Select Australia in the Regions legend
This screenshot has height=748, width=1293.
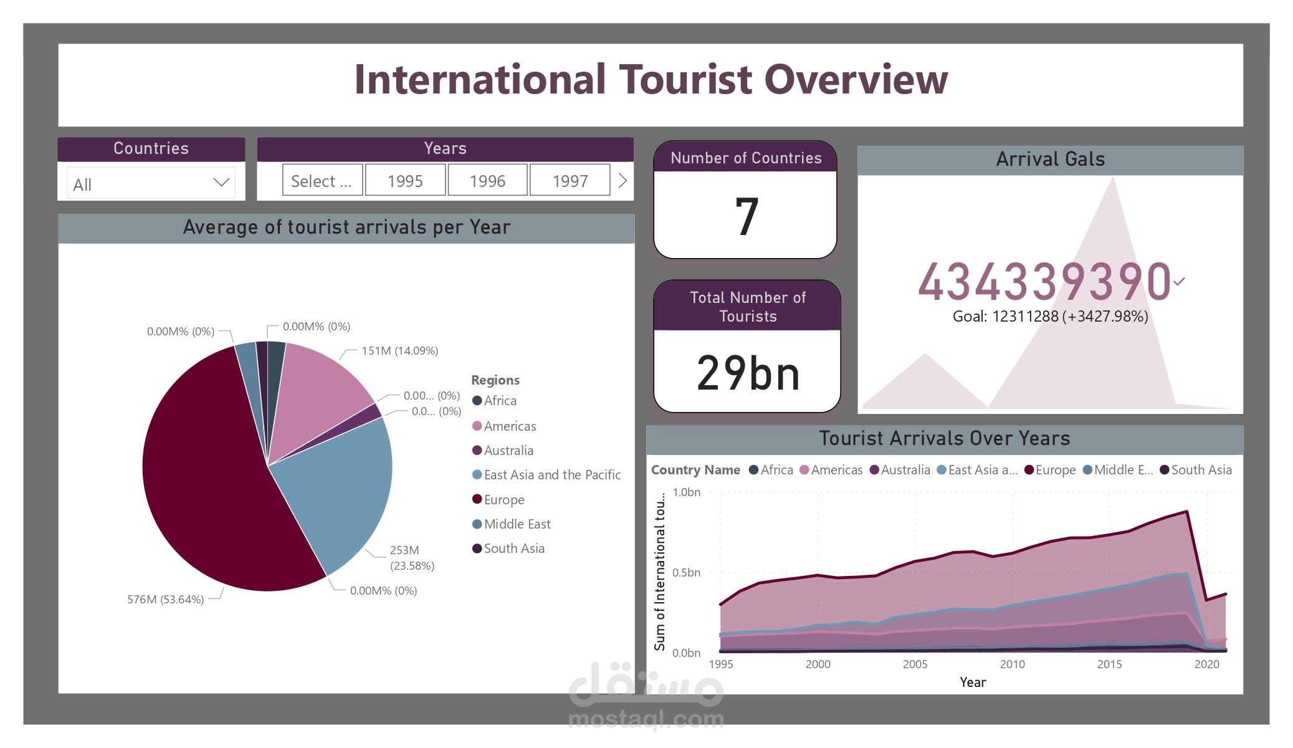coord(503,451)
